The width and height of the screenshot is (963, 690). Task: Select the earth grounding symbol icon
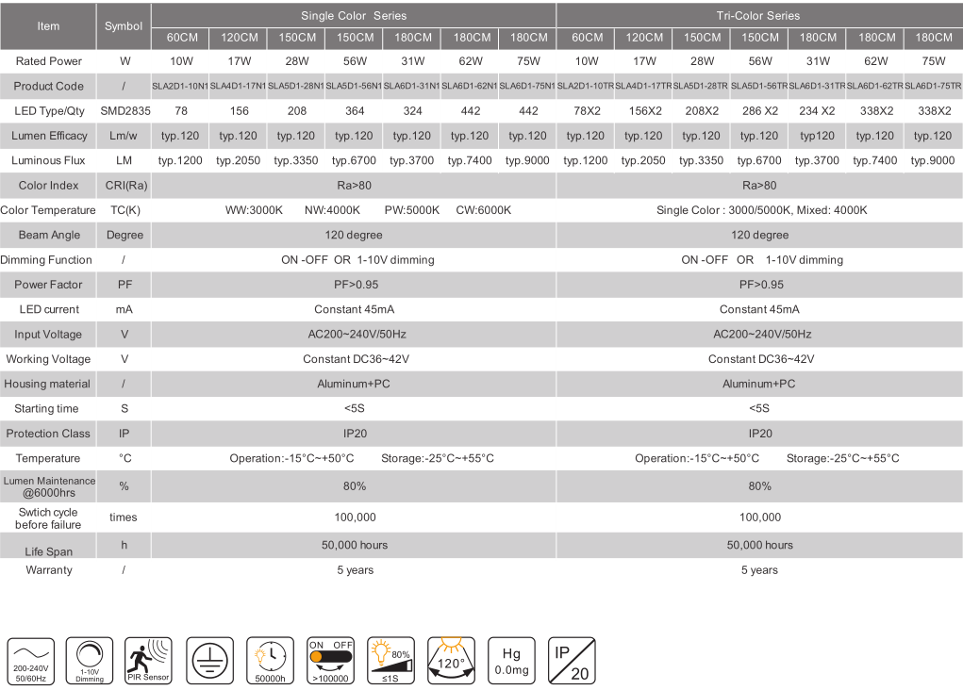pyautogui.click(x=210, y=661)
